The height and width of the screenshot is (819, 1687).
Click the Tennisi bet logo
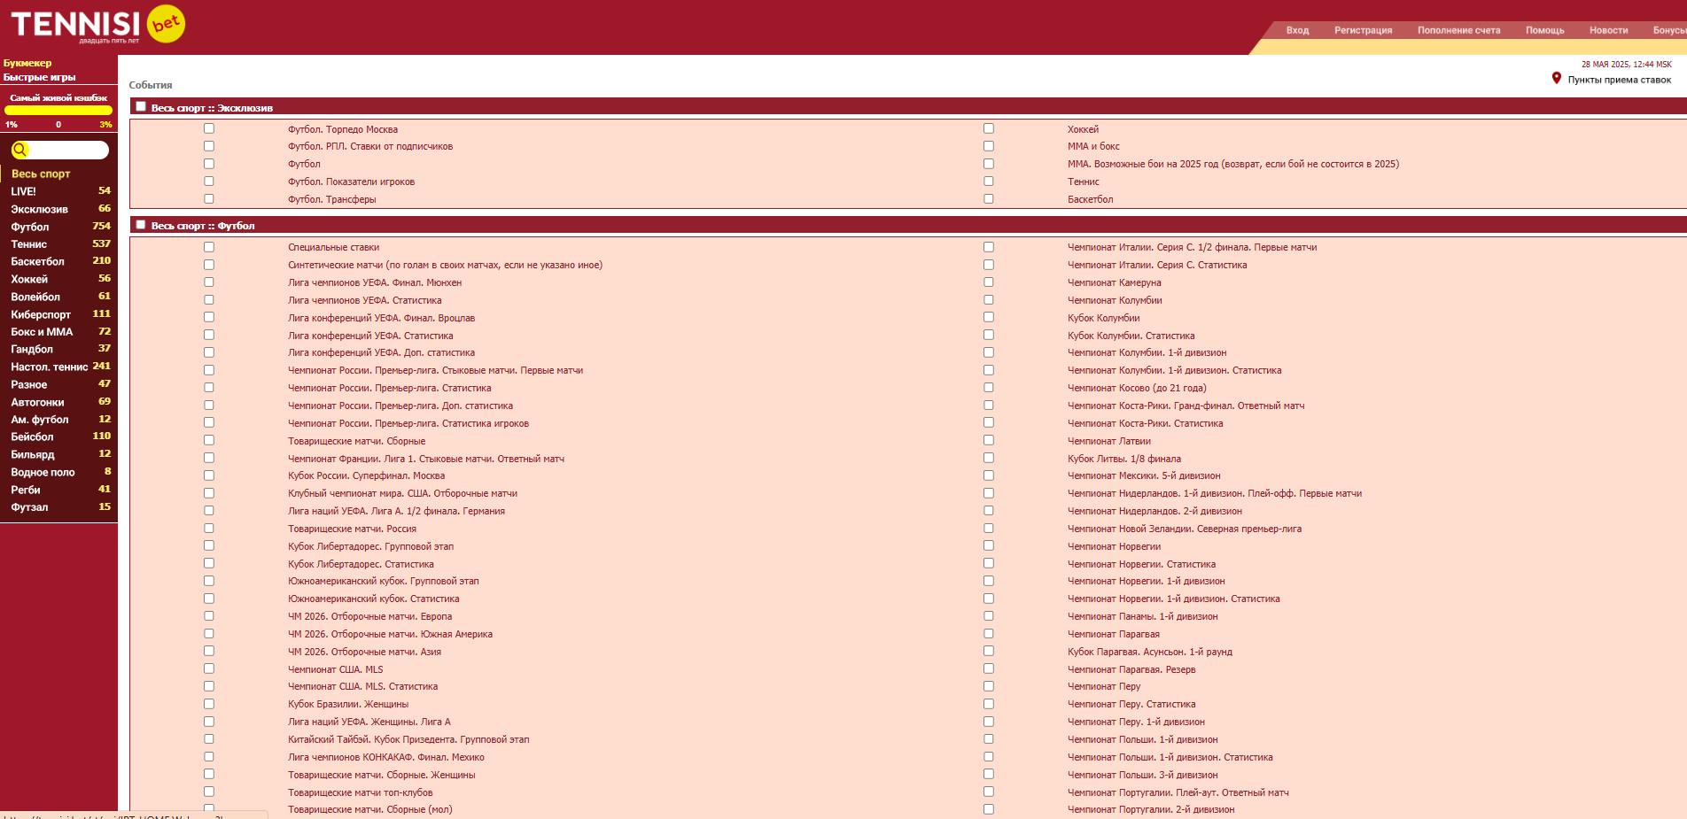click(x=97, y=25)
